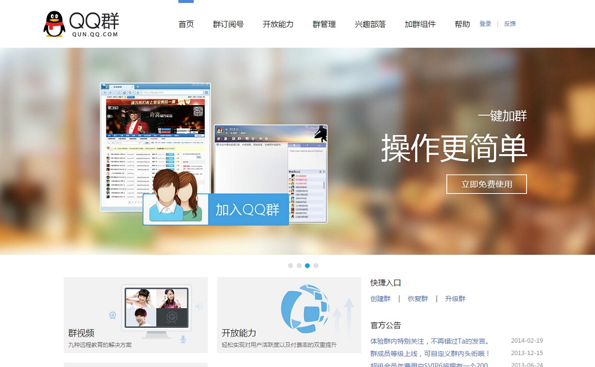The image size is (595, 367).
Task: Open the 首页 nav item
Action: tap(186, 24)
